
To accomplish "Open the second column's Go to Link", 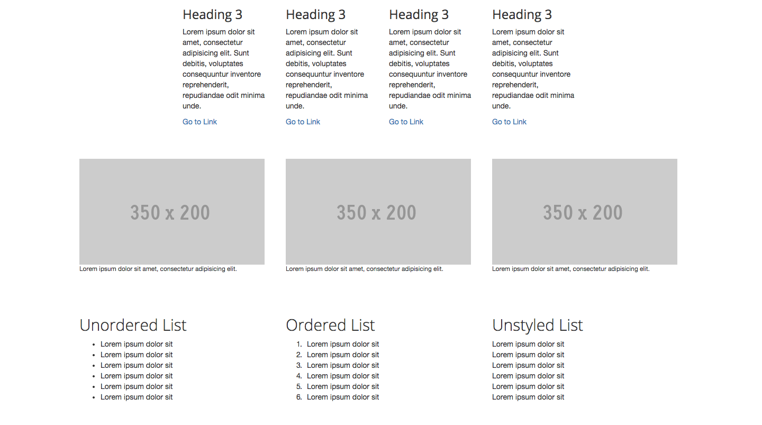I will coord(303,122).
